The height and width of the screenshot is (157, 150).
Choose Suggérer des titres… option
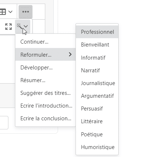[45, 93]
